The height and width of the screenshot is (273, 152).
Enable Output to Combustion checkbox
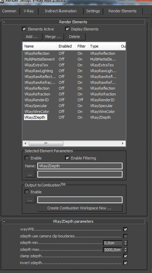27,192
